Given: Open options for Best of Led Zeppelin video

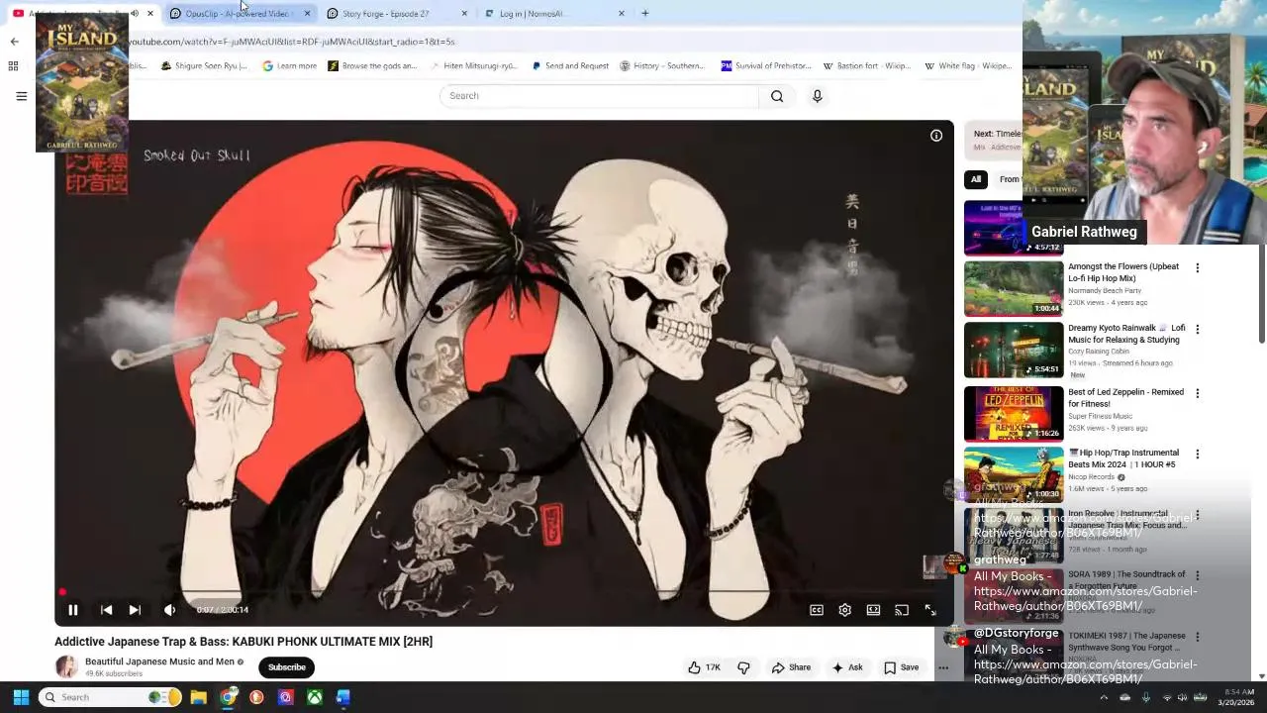Looking at the screenshot, I should pos(1198,393).
